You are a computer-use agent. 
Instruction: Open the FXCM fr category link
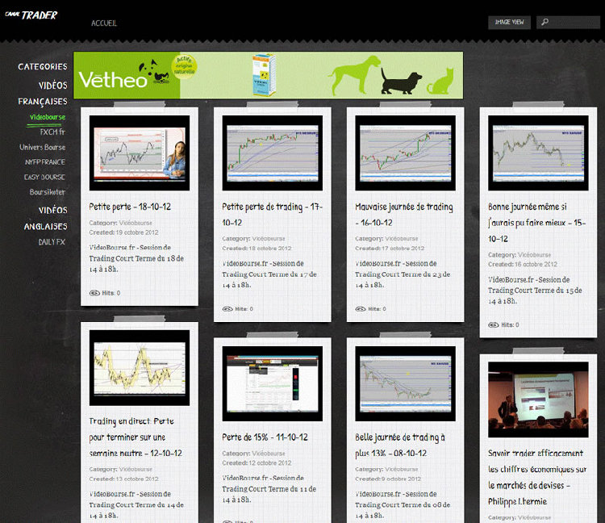tap(52, 132)
